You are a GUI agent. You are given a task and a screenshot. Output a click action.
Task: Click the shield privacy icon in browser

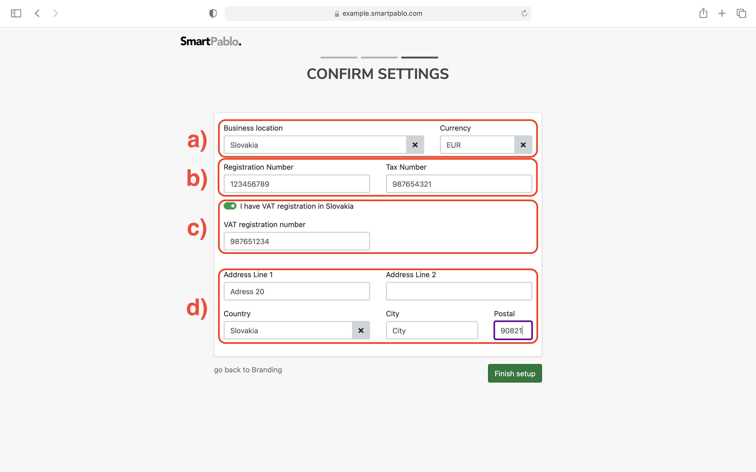213,14
